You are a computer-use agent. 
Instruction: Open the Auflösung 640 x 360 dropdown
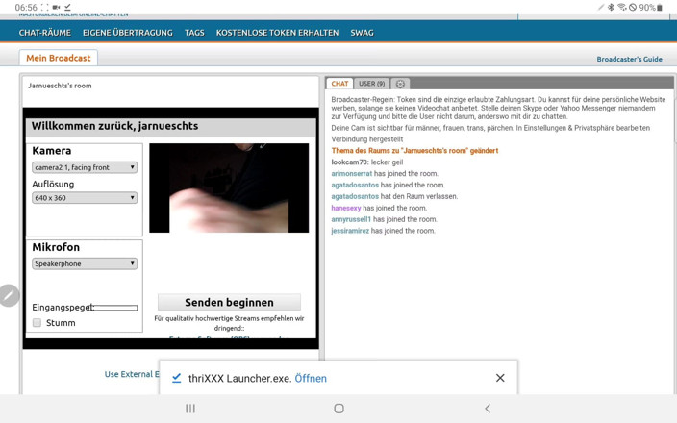[x=85, y=198]
